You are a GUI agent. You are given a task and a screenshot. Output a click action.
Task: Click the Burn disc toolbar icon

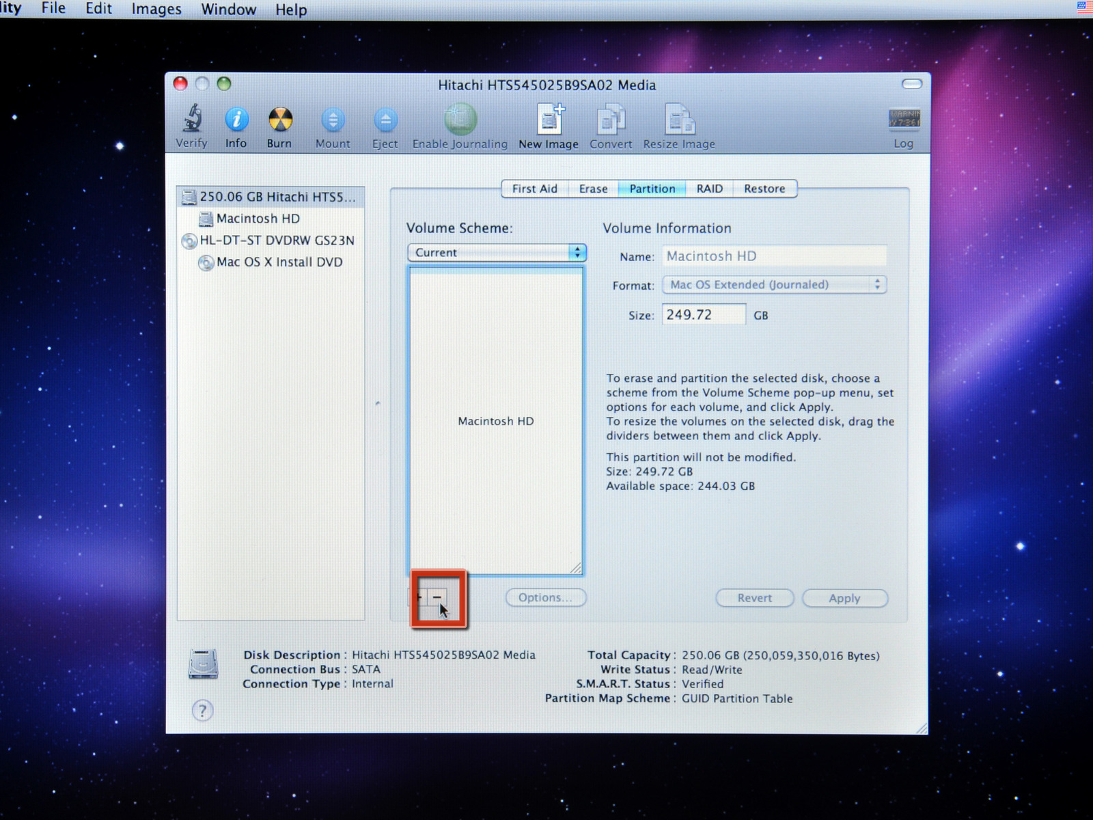280,120
